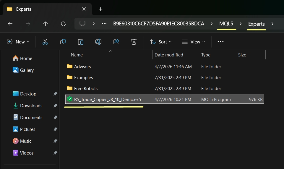This screenshot has height=169, width=284.
Task: Open Home in navigation pane
Action: click(x=22, y=58)
